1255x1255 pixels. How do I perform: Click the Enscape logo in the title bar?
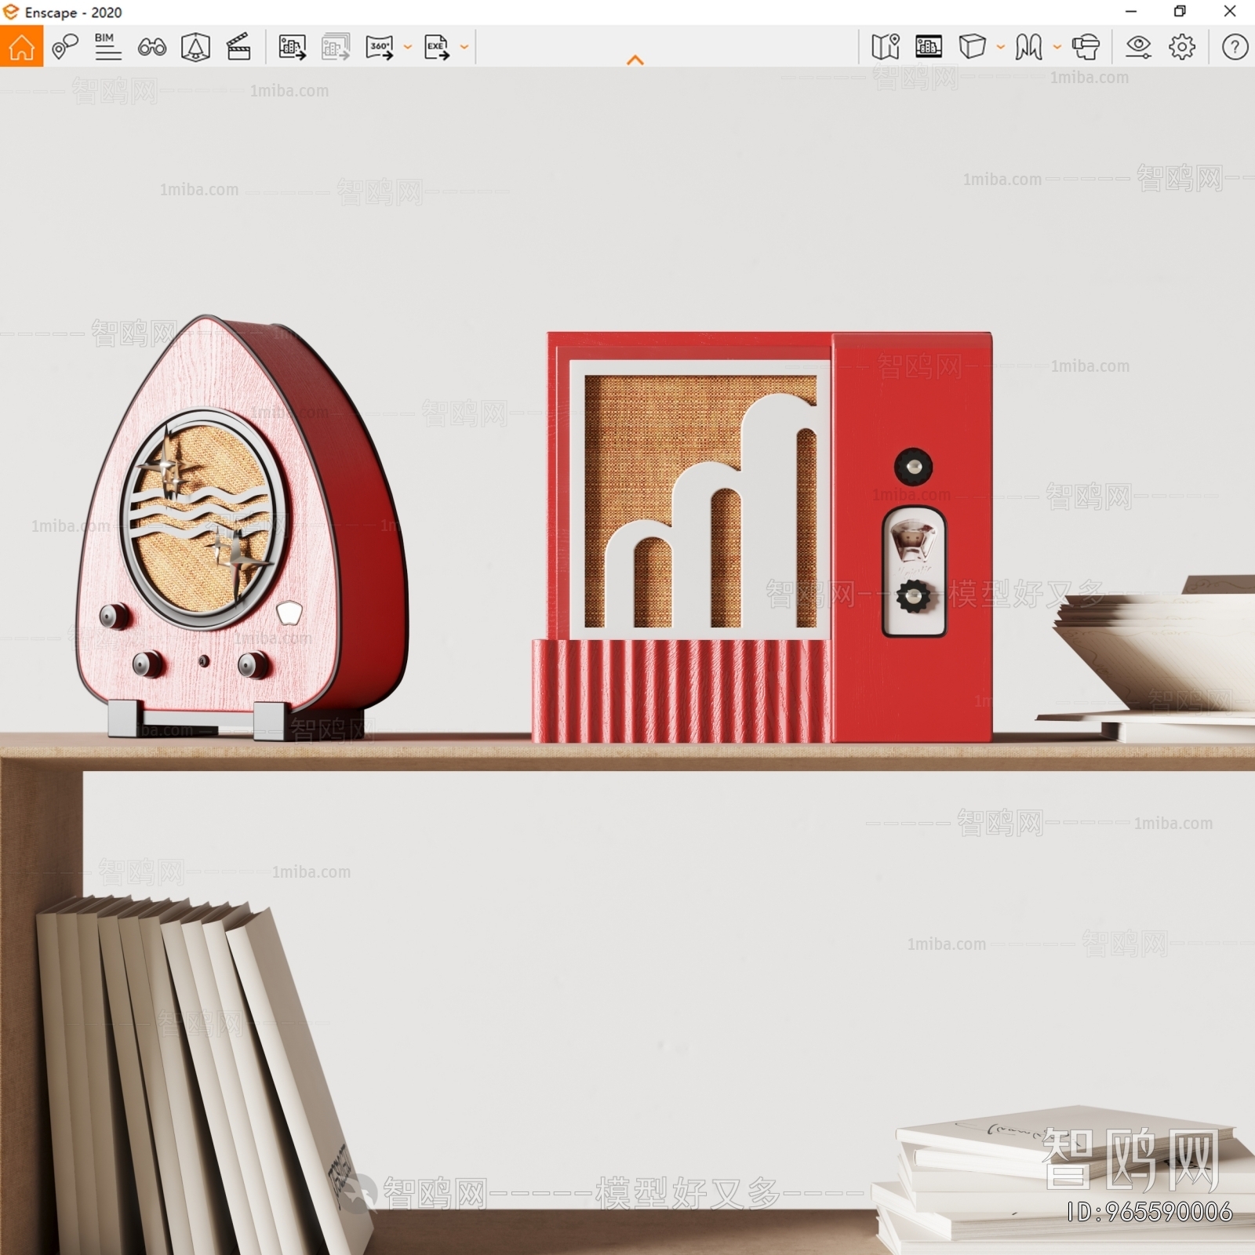pos(11,12)
